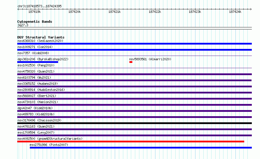Screen dimensions: 260x159
Task: Click nsv5668027 (Ebert2021) label
Action: click(37, 96)
